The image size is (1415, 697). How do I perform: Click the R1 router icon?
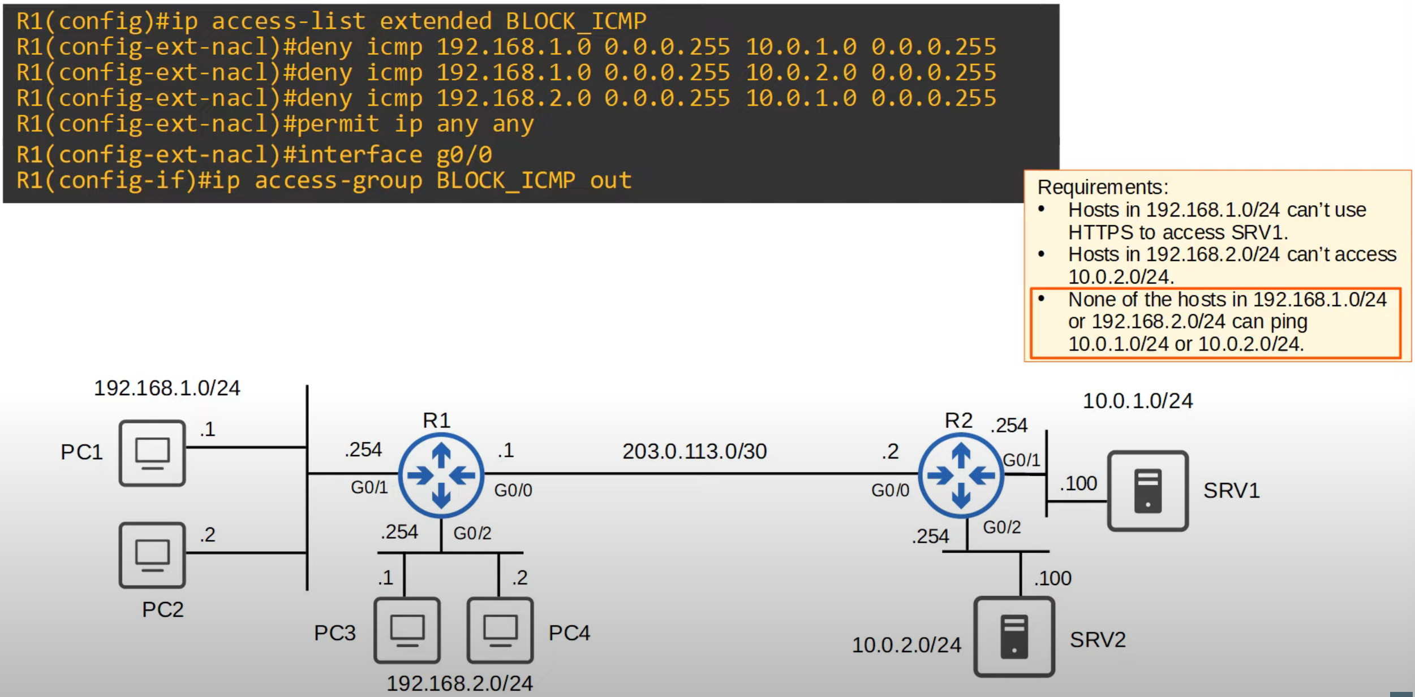(x=441, y=475)
